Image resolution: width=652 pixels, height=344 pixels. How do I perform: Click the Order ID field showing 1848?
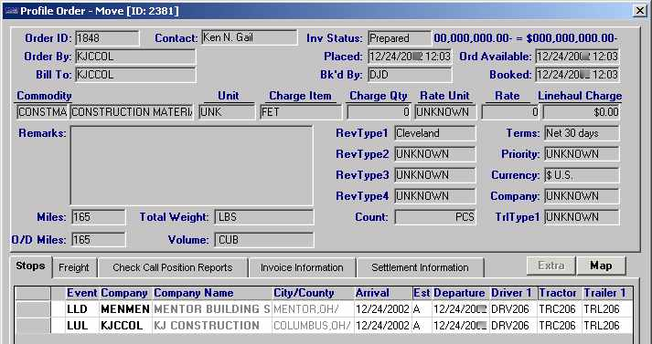[107, 38]
